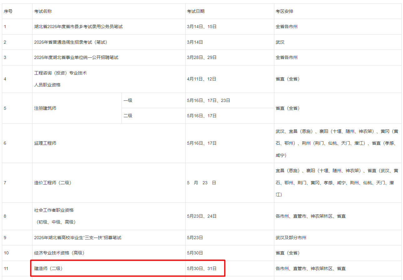Image resolution: width=403 pixels, height=280 pixels.
Task: Select the 湖北省2026年度省市县乡考试录用公务员笔试 exam name
Action: coord(78,27)
